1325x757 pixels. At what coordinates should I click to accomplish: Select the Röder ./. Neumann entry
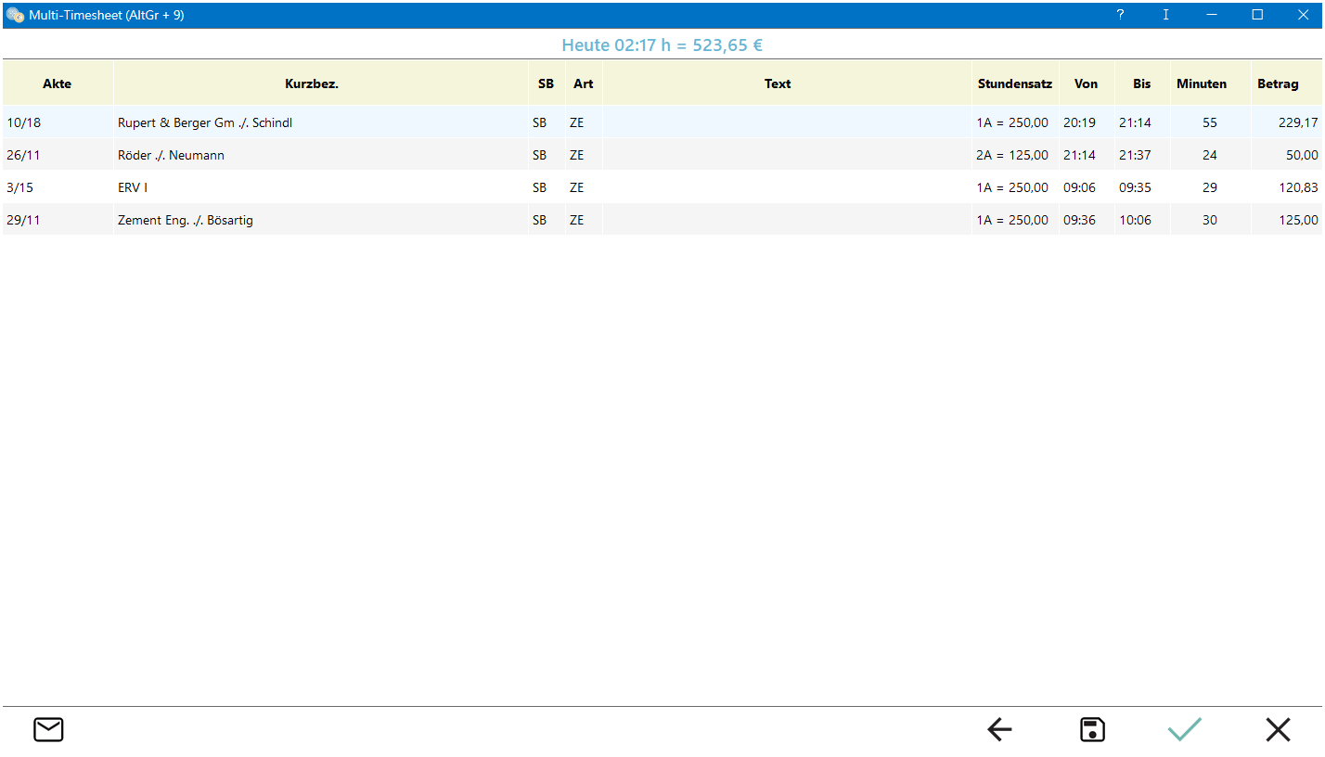click(x=171, y=155)
